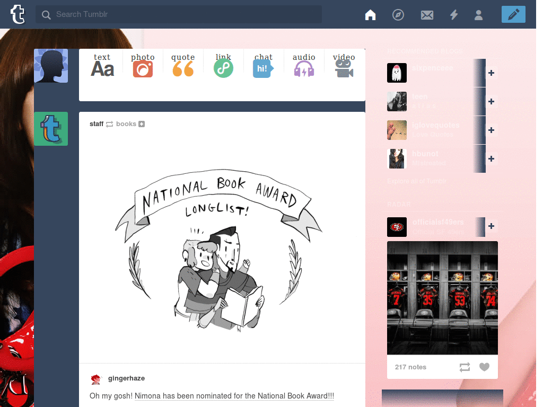Create a new video post
Screen dimensions: 543x407
click(344, 65)
